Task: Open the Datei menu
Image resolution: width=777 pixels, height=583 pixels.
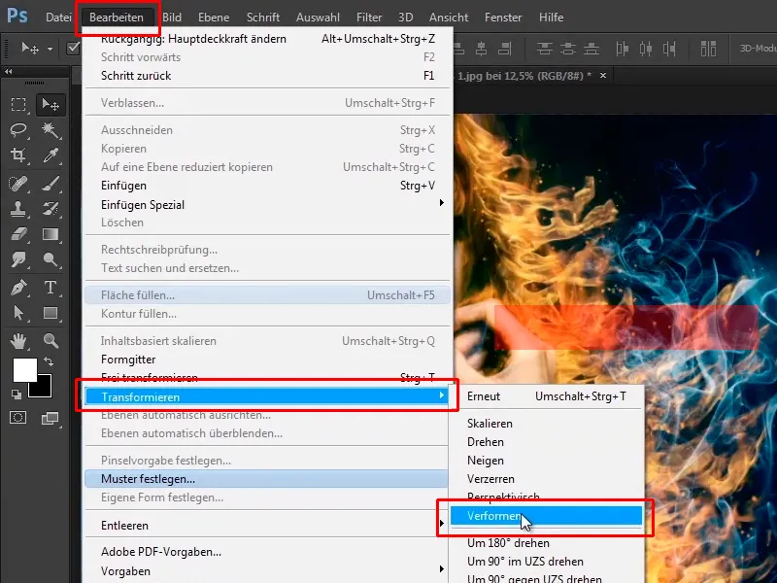Action: pyautogui.click(x=58, y=17)
